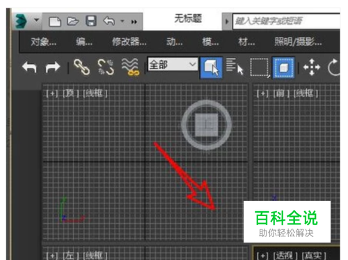Activate the Bind to Space Warp tool
348x260 pixels.
130,67
